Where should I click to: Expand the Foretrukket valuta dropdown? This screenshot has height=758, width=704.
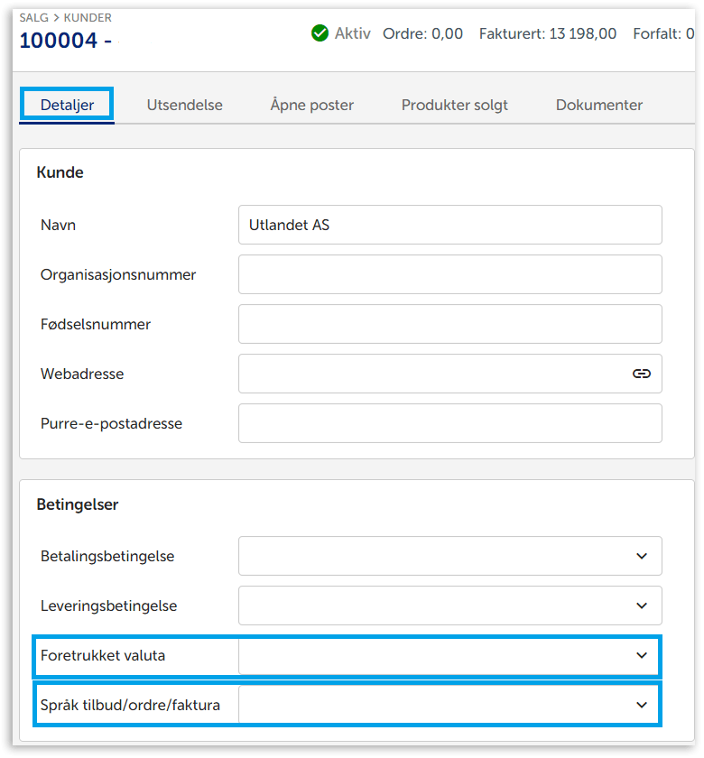click(449, 656)
